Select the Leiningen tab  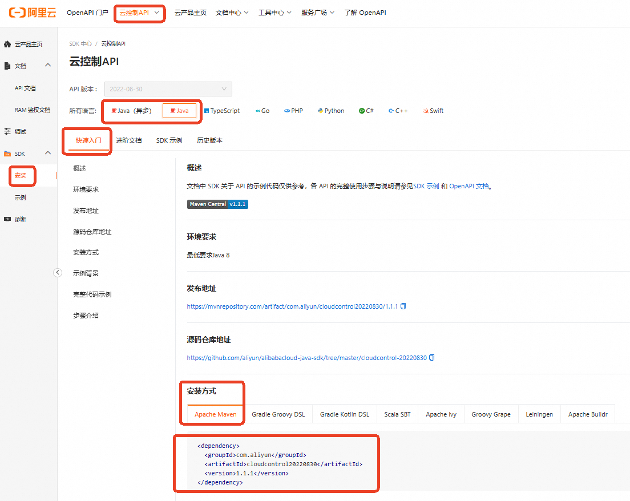coord(539,414)
